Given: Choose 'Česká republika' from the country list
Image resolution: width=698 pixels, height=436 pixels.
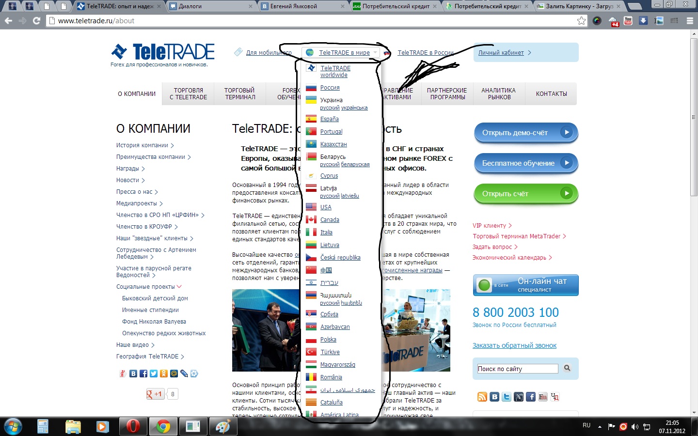Looking at the screenshot, I should coord(340,258).
